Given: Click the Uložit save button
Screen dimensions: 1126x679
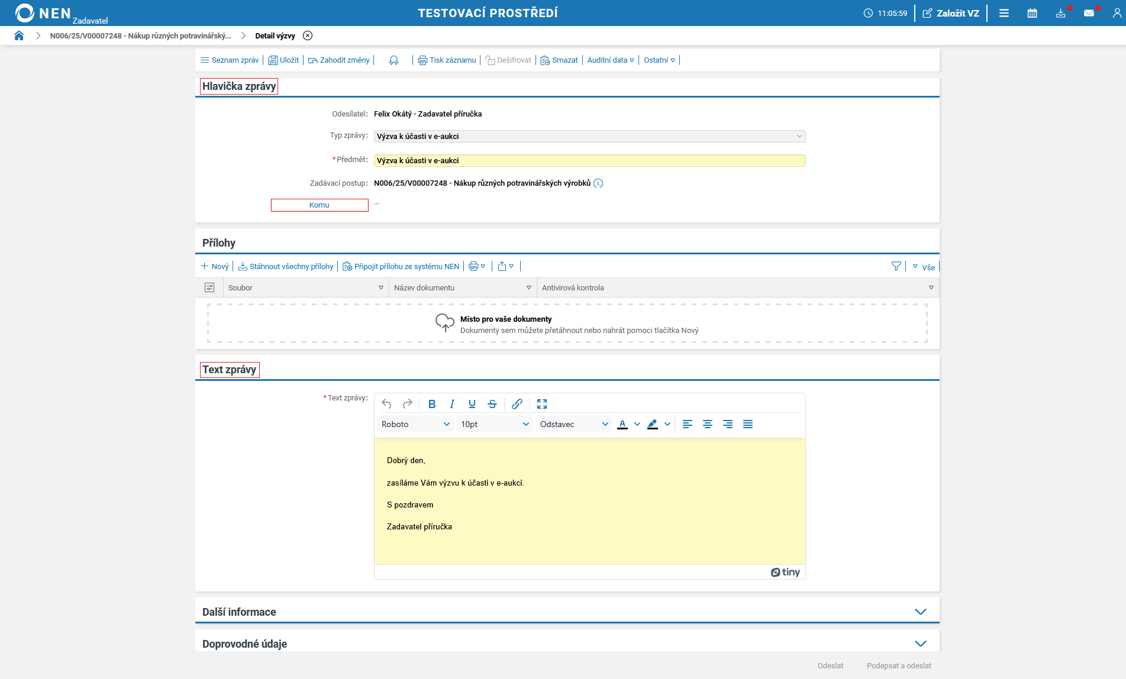Looking at the screenshot, I should pyautogui.click(x=283, y=60).
